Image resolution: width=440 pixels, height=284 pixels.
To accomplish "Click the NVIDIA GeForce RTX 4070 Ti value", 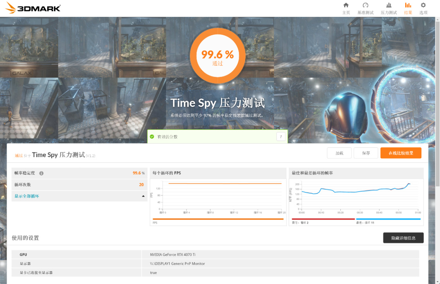I will coord(173,255).
